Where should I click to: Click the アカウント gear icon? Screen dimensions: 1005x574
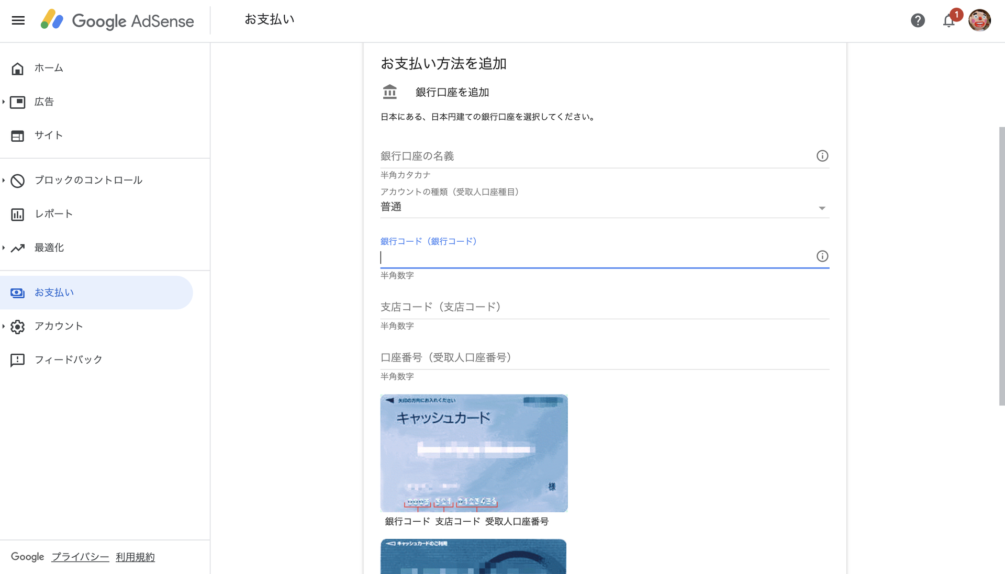tap(18, 327)
